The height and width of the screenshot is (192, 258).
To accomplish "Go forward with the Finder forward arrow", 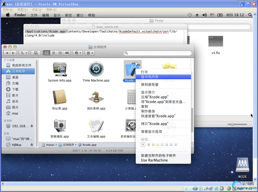I will [x=13, y=53].
